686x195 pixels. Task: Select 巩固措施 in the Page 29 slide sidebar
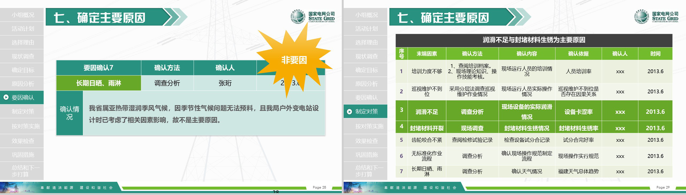click(365, 154)
